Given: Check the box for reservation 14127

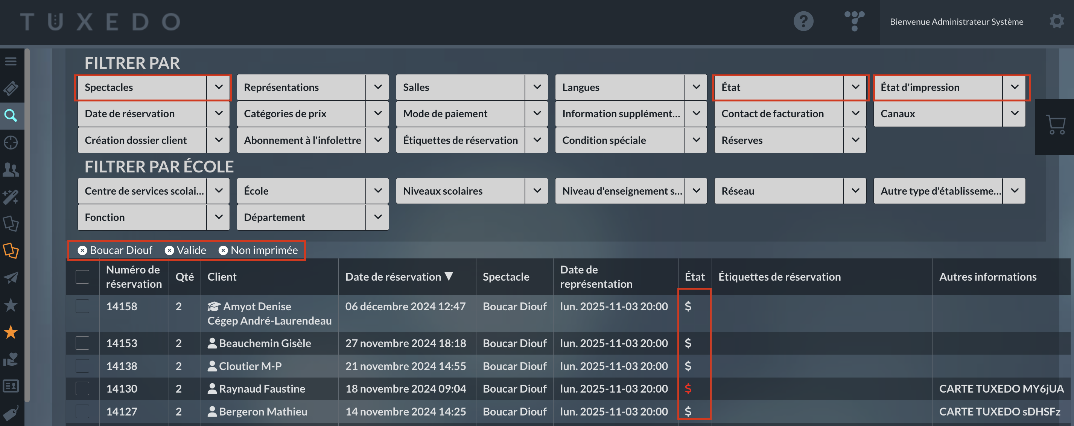Looking at the screenshot, I should point(82,412).
